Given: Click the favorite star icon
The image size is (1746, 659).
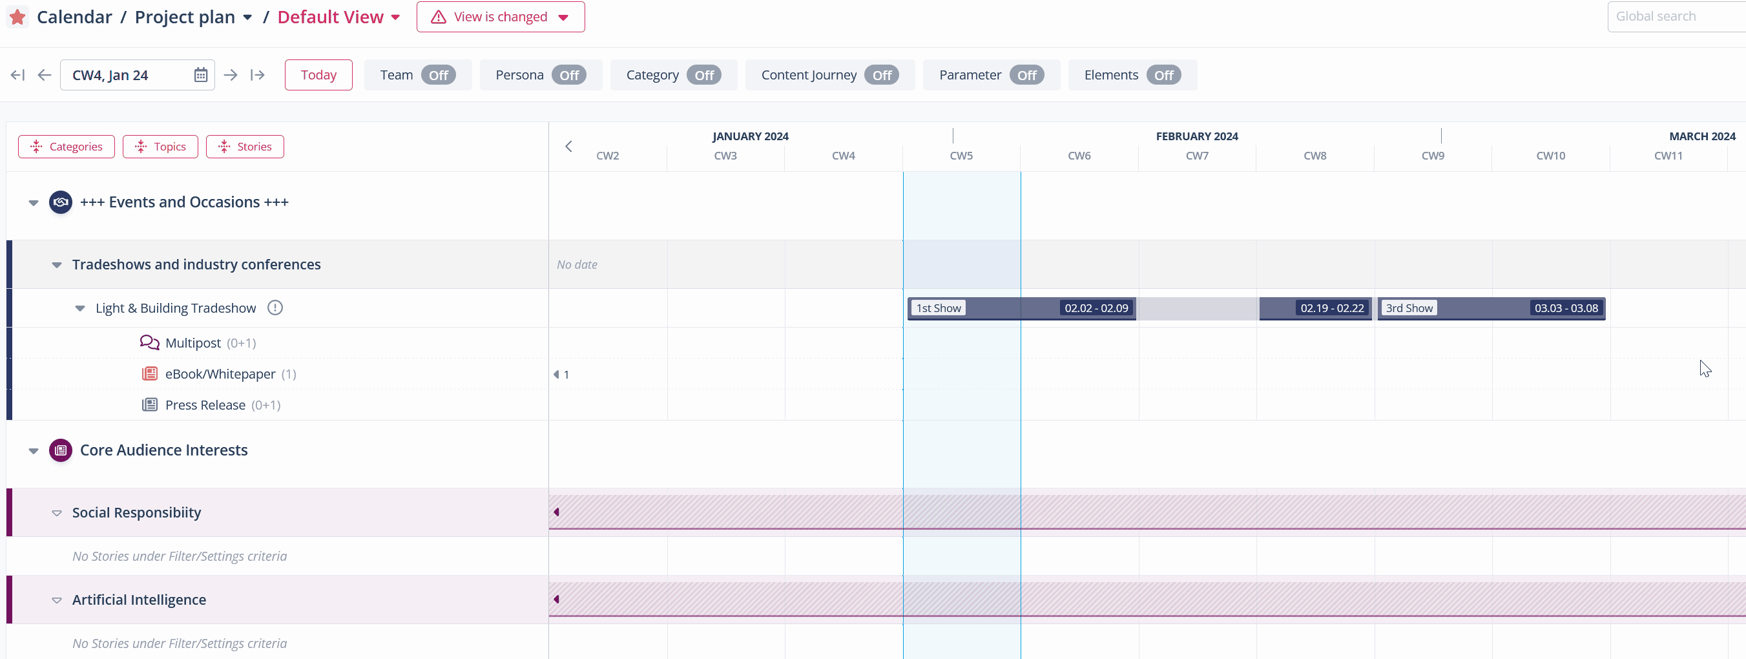Looking at the screenshot, I should (17, 17).
